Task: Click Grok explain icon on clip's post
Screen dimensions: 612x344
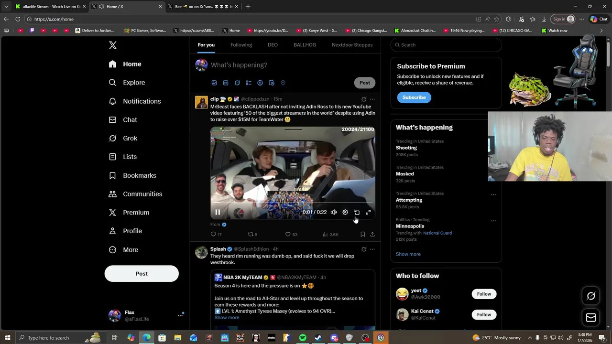Action: (364, 99)
